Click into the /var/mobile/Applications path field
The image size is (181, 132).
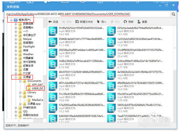[x=88, y=14]
